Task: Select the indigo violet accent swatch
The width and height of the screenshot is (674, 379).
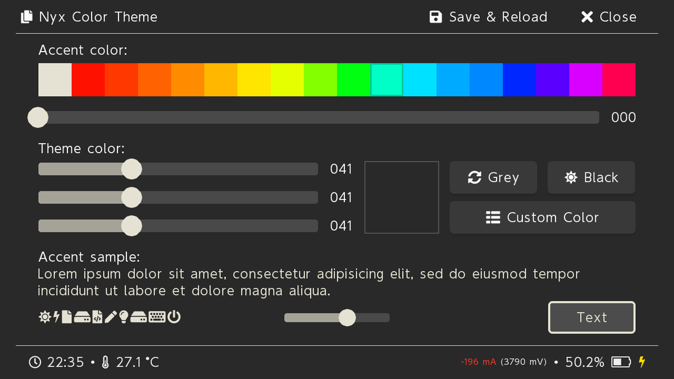Action: pos(553,80)
